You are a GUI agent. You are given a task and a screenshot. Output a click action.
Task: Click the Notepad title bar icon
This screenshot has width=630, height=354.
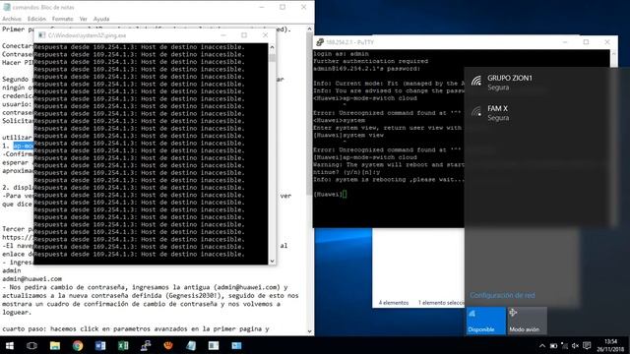(7, 7)
